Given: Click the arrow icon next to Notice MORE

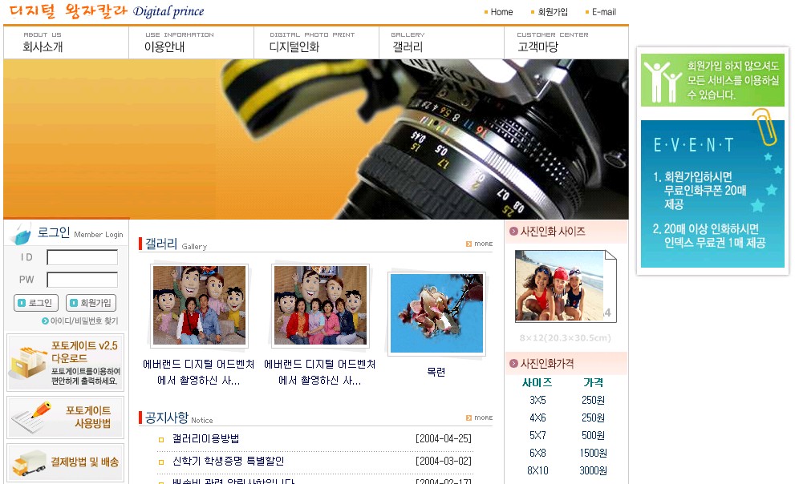Looking at the screenshot, I should (469, 417).
